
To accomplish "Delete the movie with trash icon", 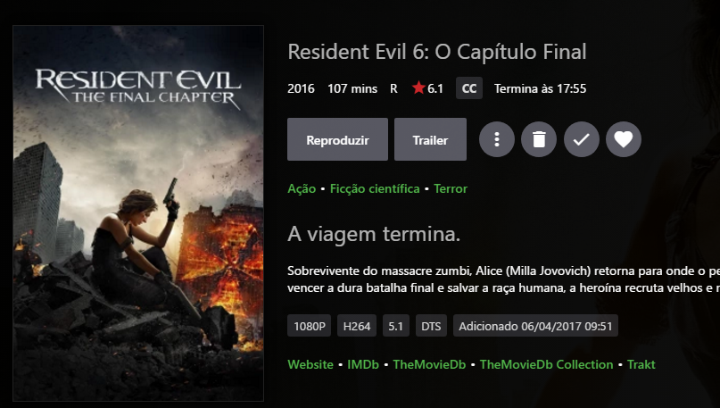I will tap(539, 139).
